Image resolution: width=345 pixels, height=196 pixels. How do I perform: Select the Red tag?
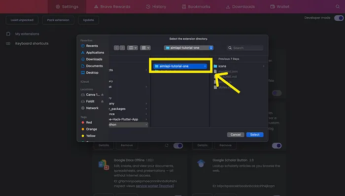pyautogui.click(x=89, y=123)
